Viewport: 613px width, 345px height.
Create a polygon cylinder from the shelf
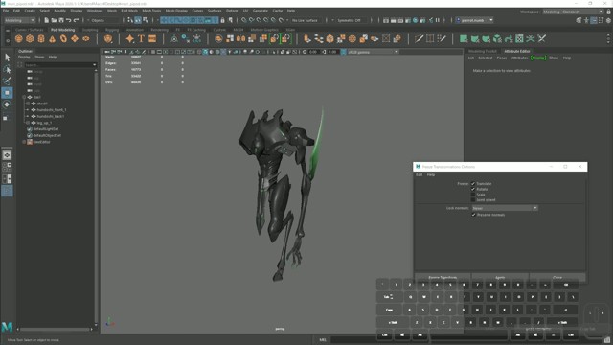[41, 38]
